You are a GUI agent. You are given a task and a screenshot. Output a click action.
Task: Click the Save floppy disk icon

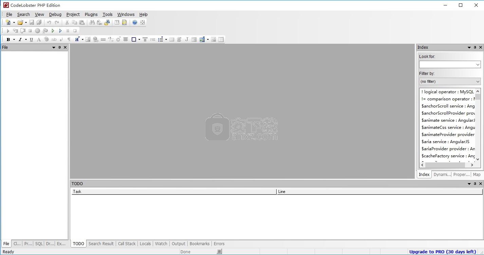tap(32, 22)
